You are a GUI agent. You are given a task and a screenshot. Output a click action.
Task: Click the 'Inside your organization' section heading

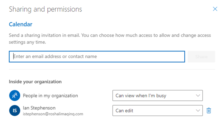[x=35, y=81]
